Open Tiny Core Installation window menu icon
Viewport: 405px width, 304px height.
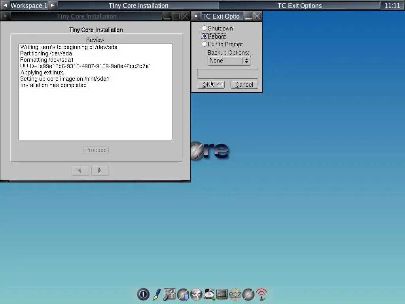(x=5, y=16)
